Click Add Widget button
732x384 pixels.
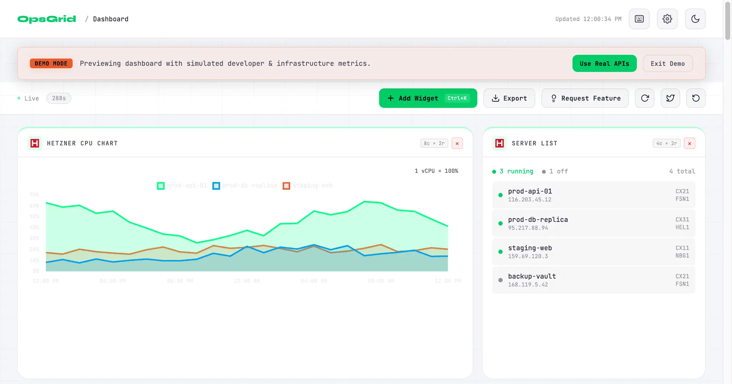428,98
